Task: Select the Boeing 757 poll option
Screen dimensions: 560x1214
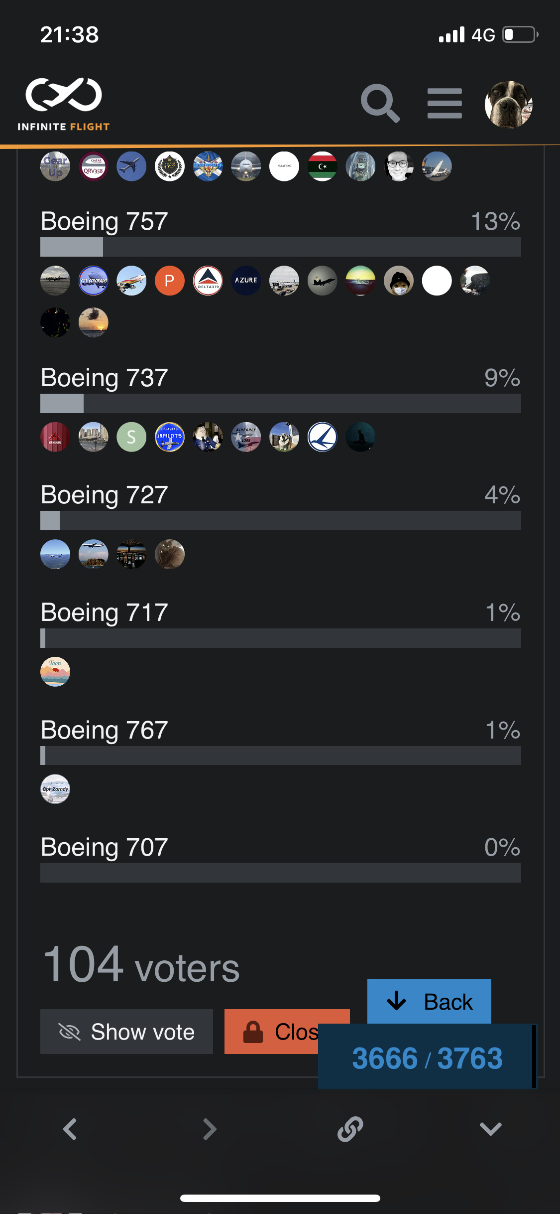Action: 105,221
